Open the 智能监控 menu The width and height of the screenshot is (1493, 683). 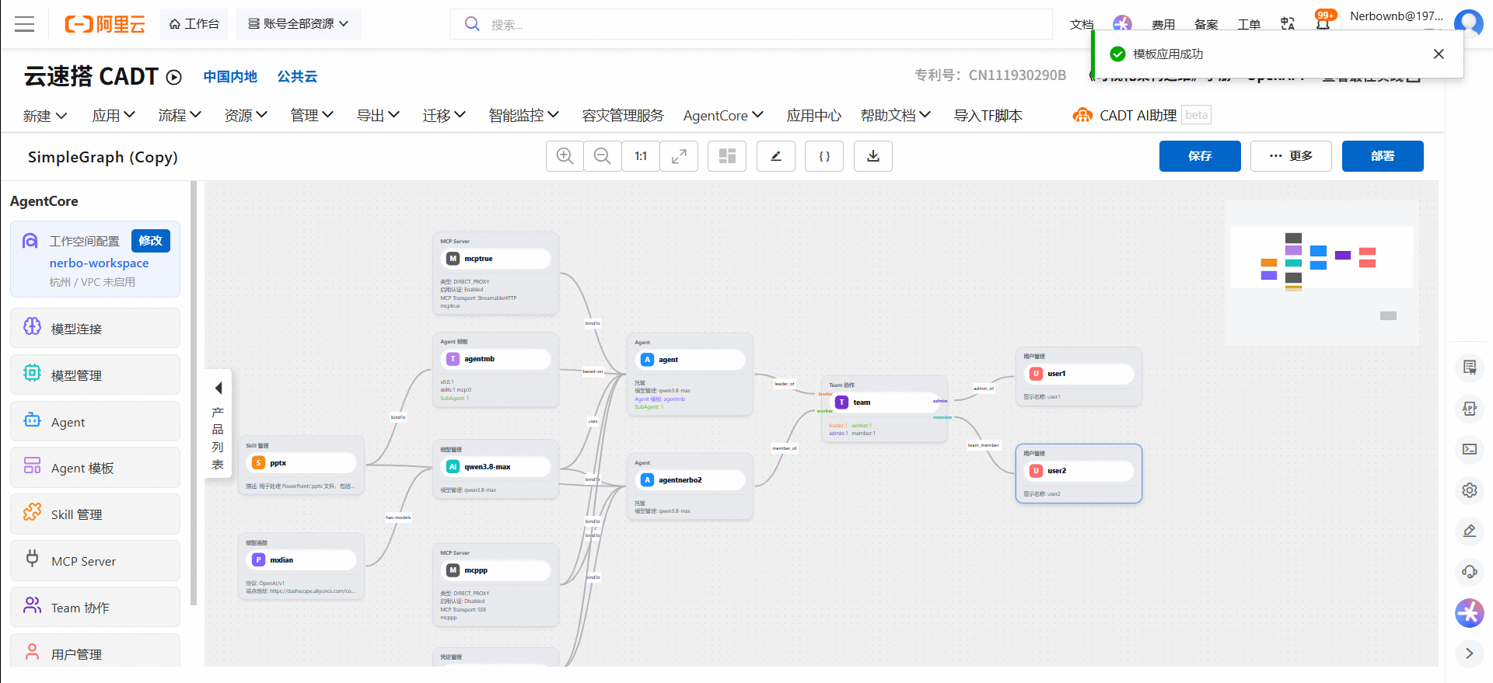click(524, 116)
